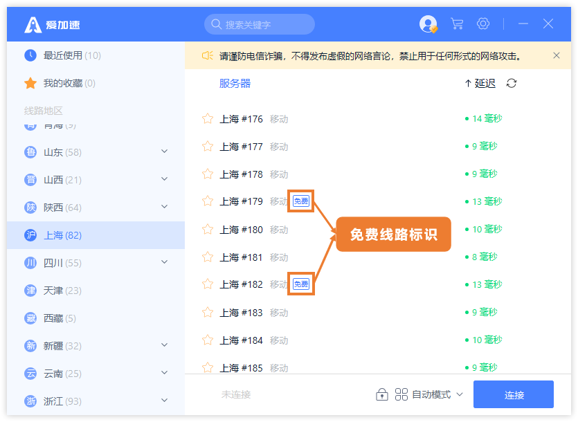Select 新疆 (32) region label
The height and width of the screenshot is (422, 578).
[x=62, y=346]
